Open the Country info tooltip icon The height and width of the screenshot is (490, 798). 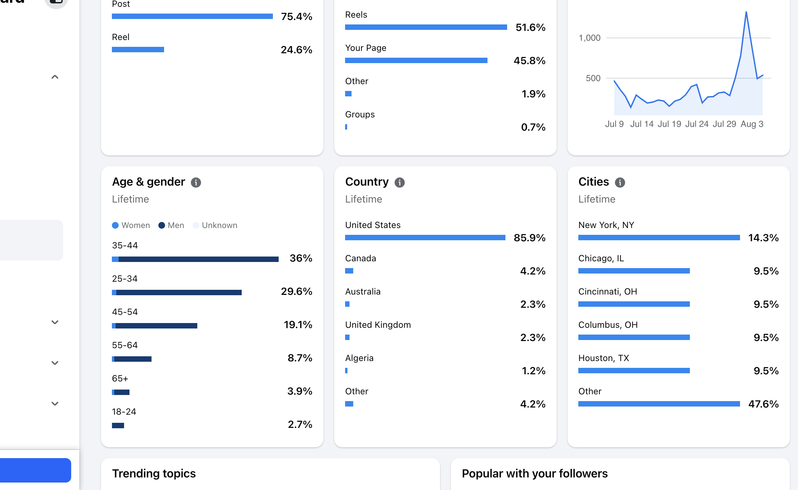(400, 183)
